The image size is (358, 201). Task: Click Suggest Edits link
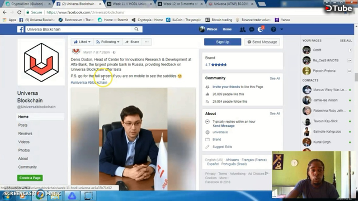(x=222, y=147)
